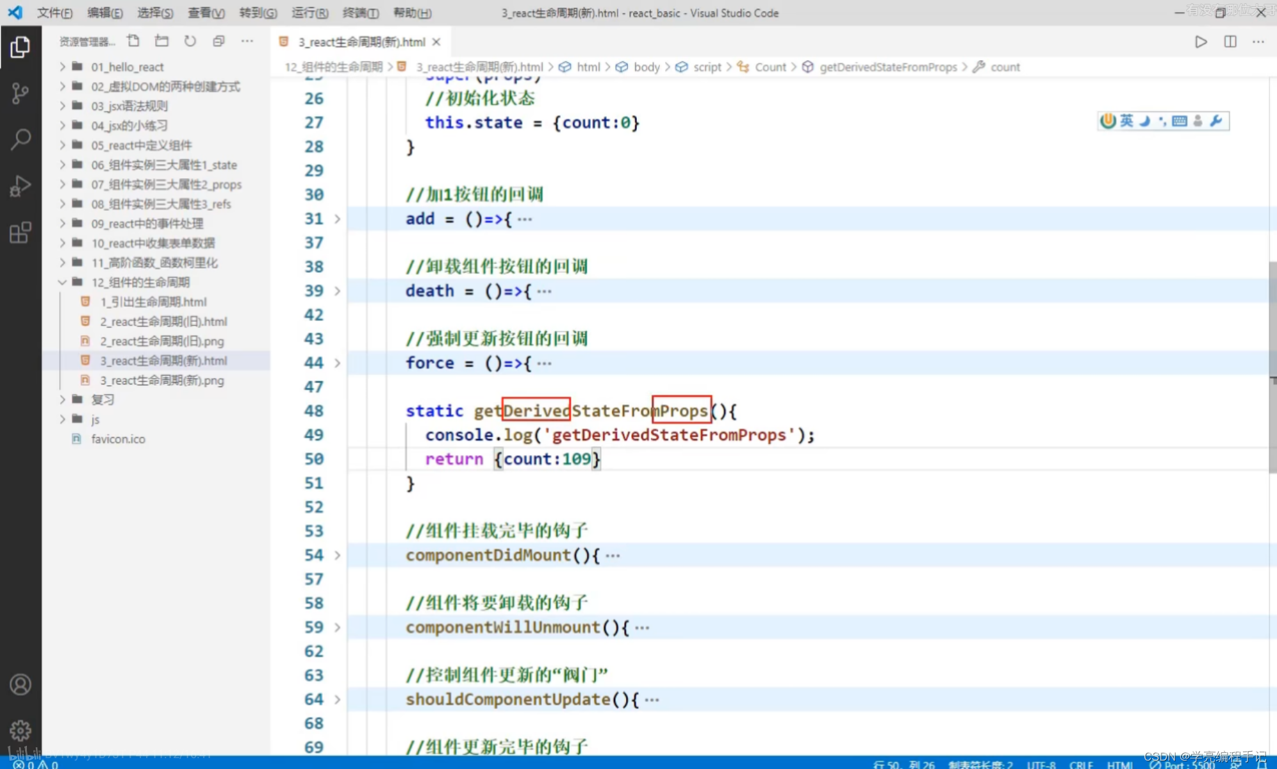The image size is (1277, 769).
Task: Open the Extensions view
Action: pyautogui.click(x=20, y=232)
